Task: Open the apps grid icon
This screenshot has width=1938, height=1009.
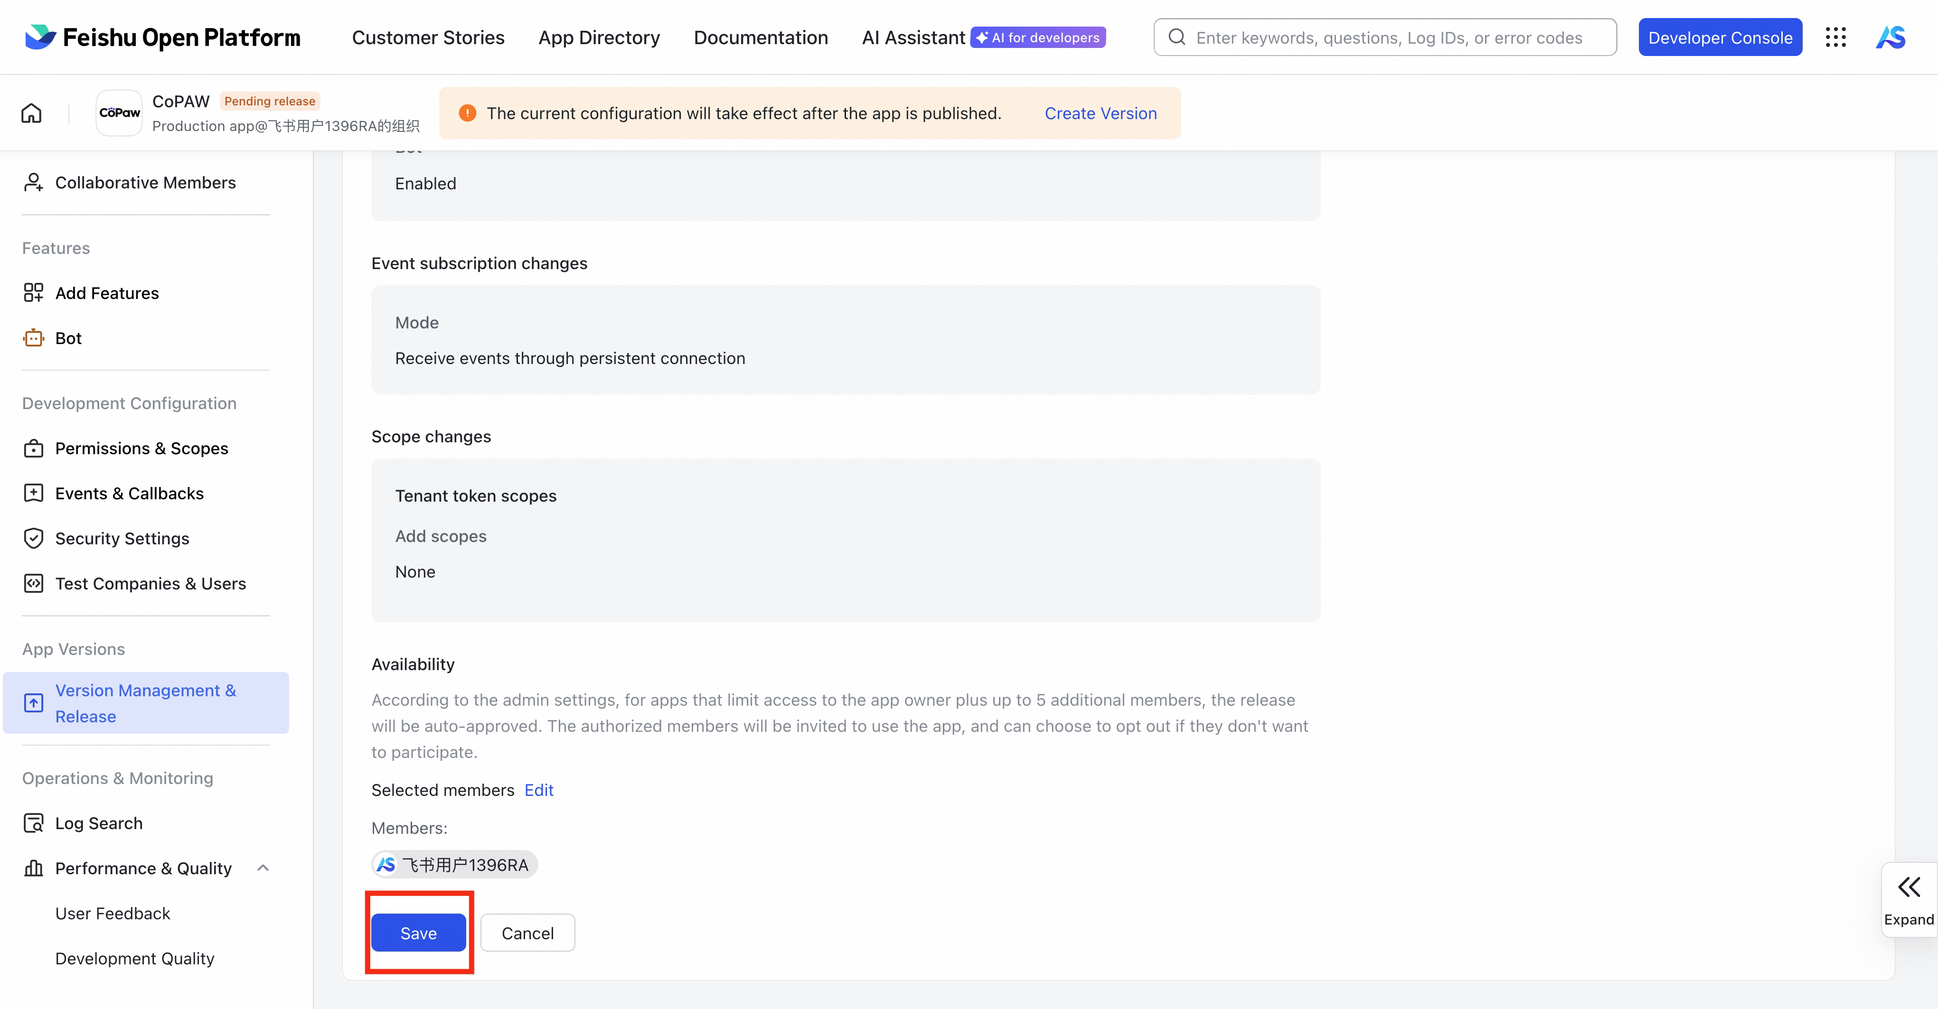Action: click(1835, 37)
